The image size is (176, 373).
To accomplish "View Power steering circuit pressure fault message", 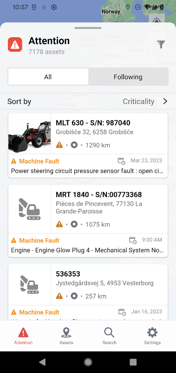I will point(88,171).
